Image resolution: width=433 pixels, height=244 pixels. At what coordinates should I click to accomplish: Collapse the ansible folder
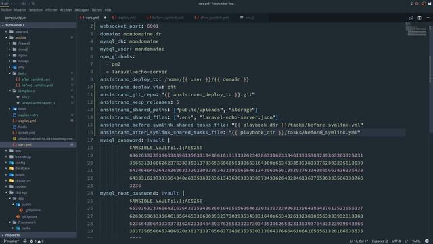[x=39, y=37]
